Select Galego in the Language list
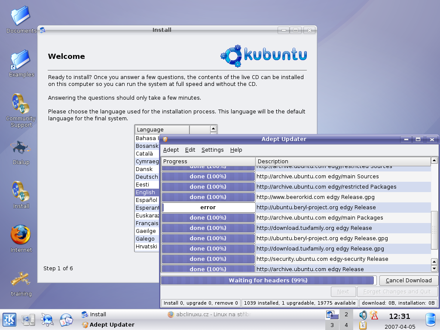 [x=147, y=239]
